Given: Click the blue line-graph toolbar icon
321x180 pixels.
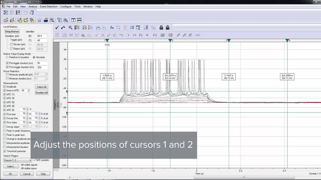Looking at the screenshot, I should [98, 27].
